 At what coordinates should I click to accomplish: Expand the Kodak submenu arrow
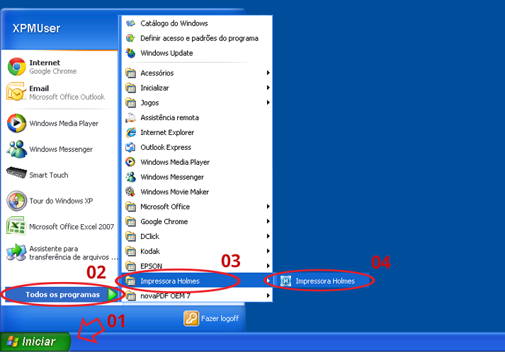(x=268, y=251)
